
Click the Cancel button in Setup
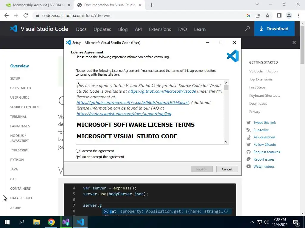click(x=227, y=169)
